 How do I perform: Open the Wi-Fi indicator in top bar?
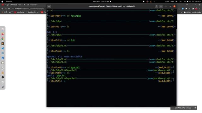[x=187, y=1]
